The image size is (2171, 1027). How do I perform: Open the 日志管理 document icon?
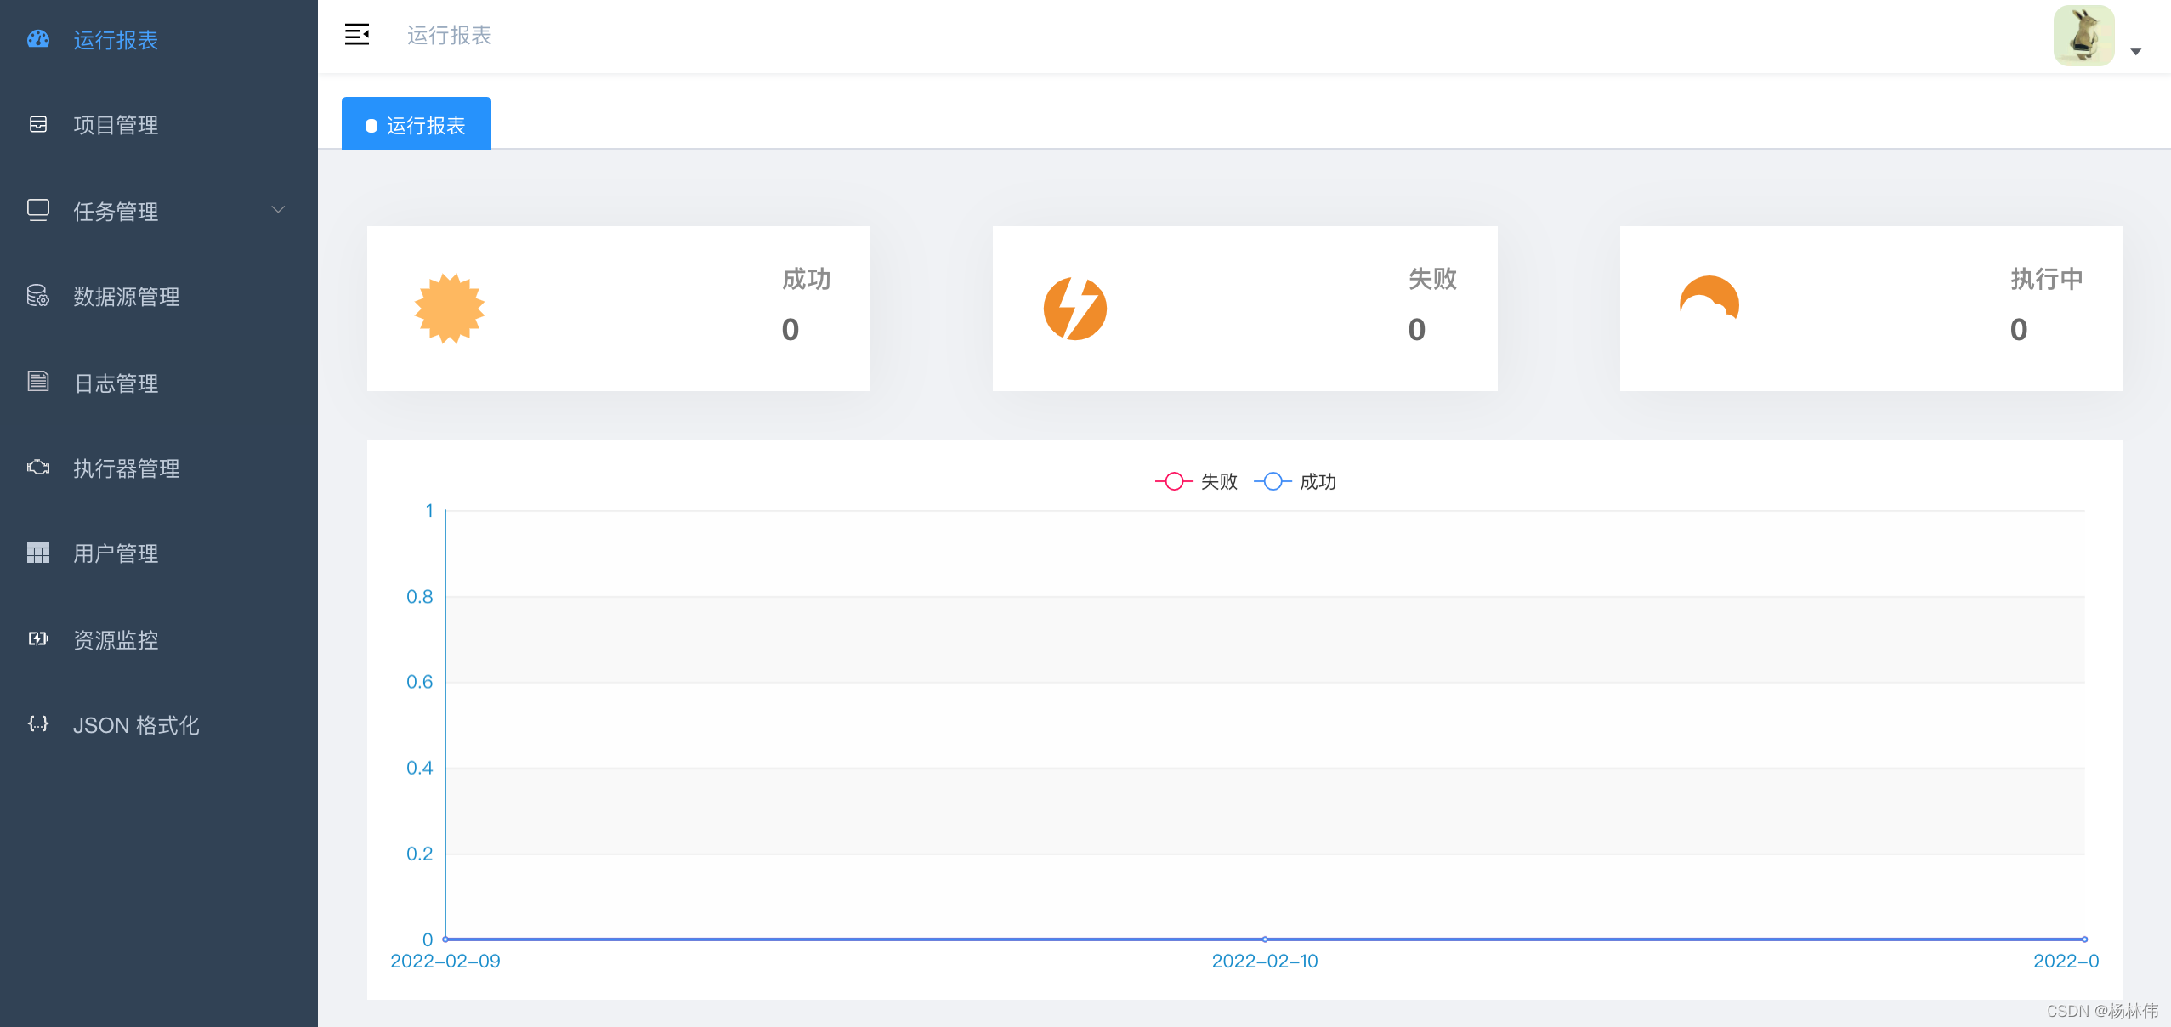(x=38, y=382)
